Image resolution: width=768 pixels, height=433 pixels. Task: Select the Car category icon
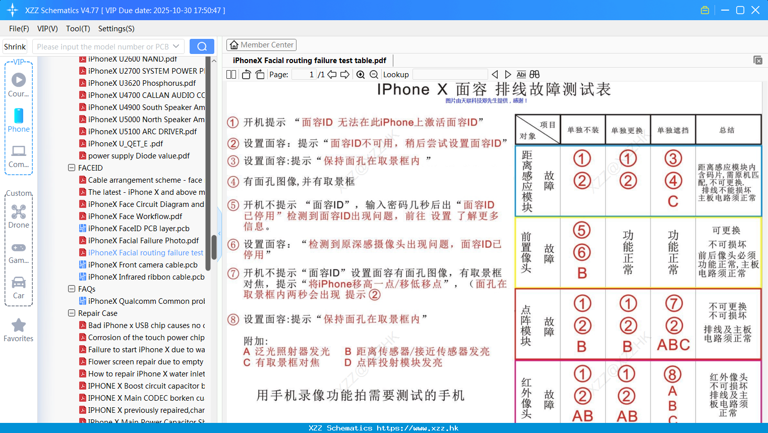click(19, 288)
